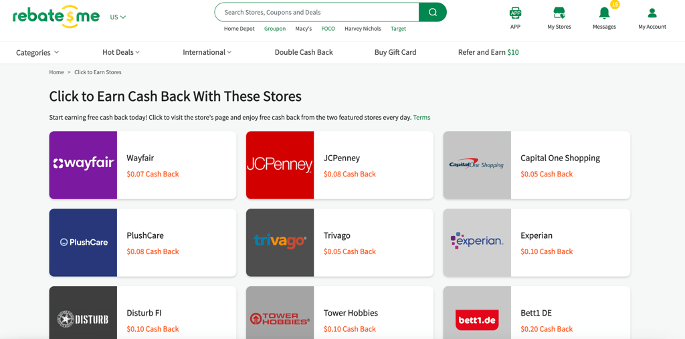Click the Wayfair store name
This screenshot has height=339, width=685.
click(140, 158)
